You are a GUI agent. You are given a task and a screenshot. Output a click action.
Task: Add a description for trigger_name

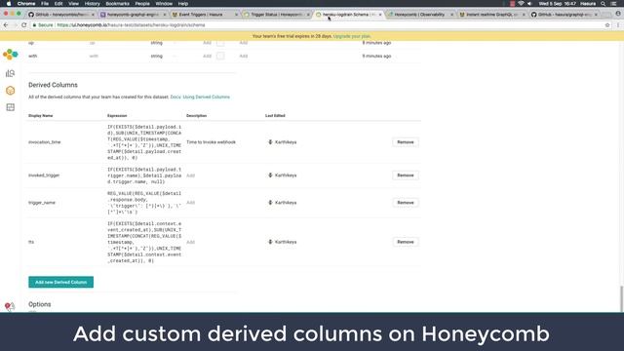pyautogui.click(x=191, y=203)
